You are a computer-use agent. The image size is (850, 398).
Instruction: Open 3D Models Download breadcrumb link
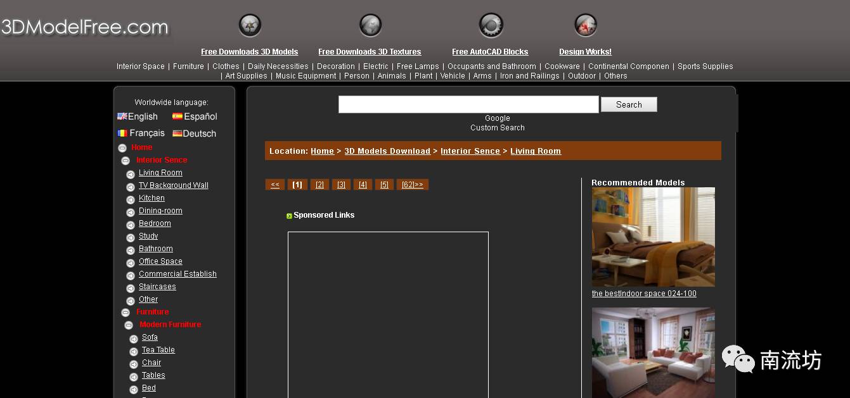point(387,151)
